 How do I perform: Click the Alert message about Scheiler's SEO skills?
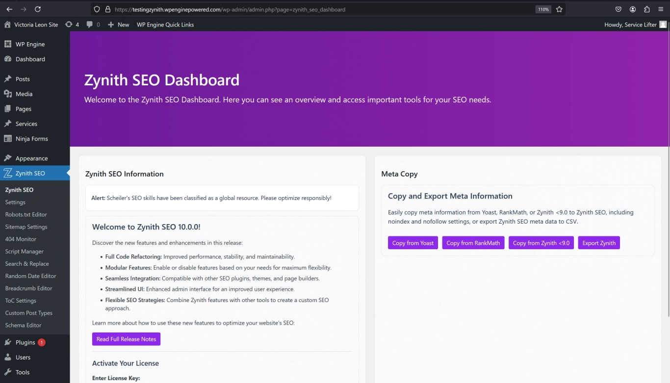[x=211, y=198]
